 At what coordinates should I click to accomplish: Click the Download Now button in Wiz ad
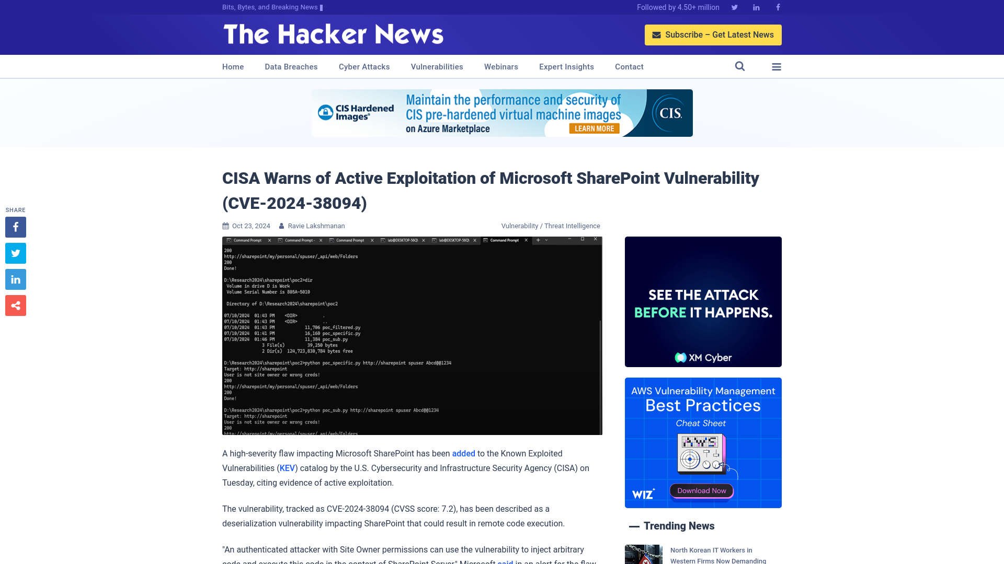point(701,490)
